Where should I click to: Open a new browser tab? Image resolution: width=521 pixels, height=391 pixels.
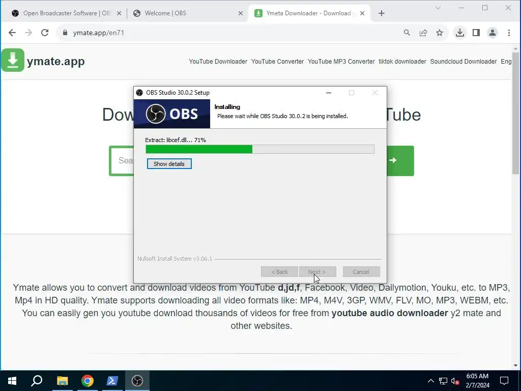pyautogui.click(x=382, y=13)
